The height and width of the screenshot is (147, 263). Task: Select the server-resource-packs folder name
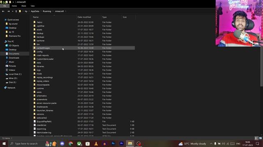[46, 103]
